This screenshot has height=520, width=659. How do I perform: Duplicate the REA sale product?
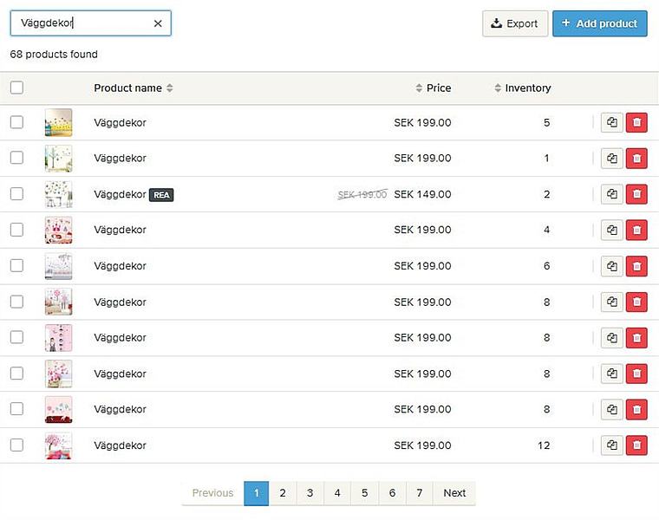tap(612, 194)
